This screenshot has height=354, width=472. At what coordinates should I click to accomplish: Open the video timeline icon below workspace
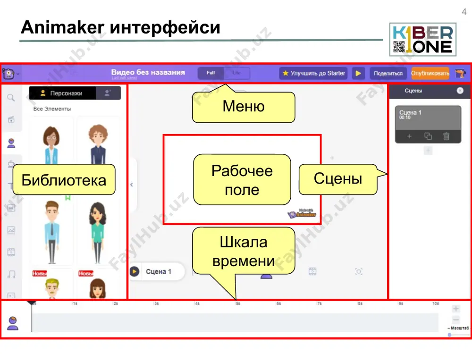(312, 271)
